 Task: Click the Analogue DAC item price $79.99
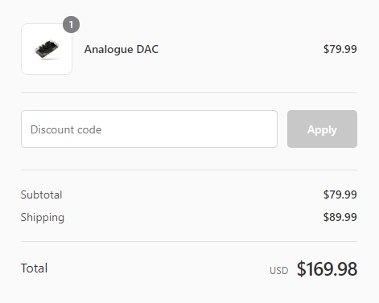[340, 49]
